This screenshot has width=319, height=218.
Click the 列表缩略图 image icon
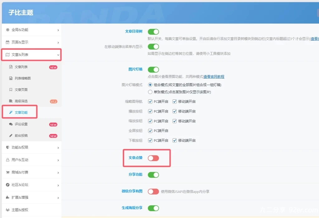[x=11, y=78]
